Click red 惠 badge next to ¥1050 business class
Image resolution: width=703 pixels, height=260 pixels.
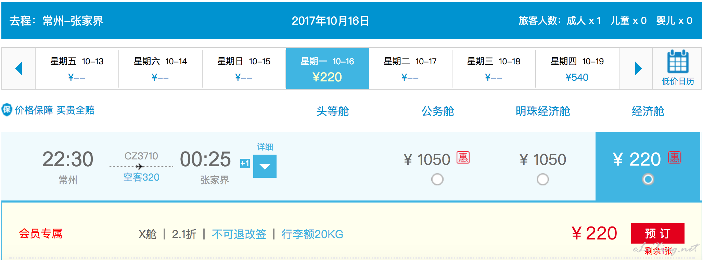tap(463, 158)
